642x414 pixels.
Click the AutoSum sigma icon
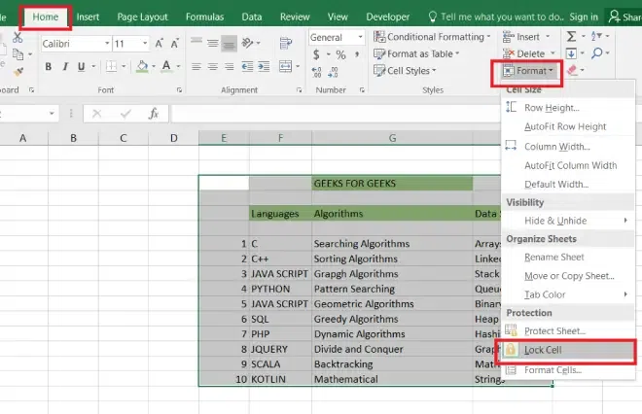coord(571,37)
